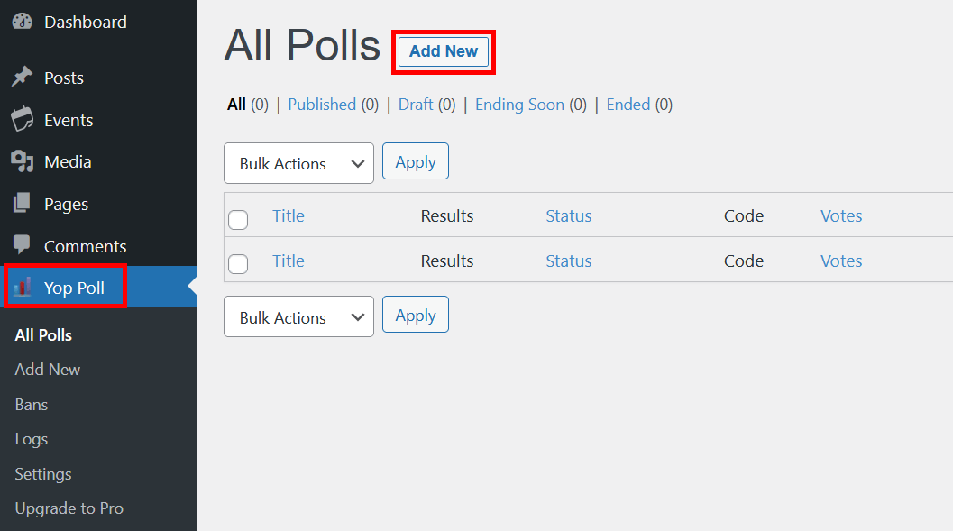953x531 pixels.
Task: Filter polls by Ending Soon link
Action: coord(519,105)
